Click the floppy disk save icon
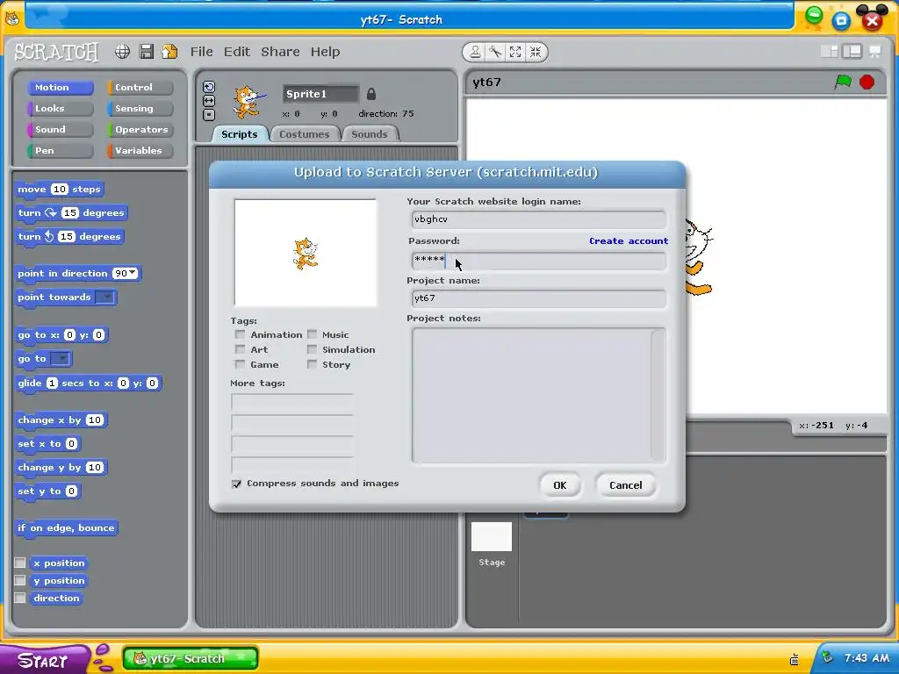 pyautogui.click(x=147, y=52)
